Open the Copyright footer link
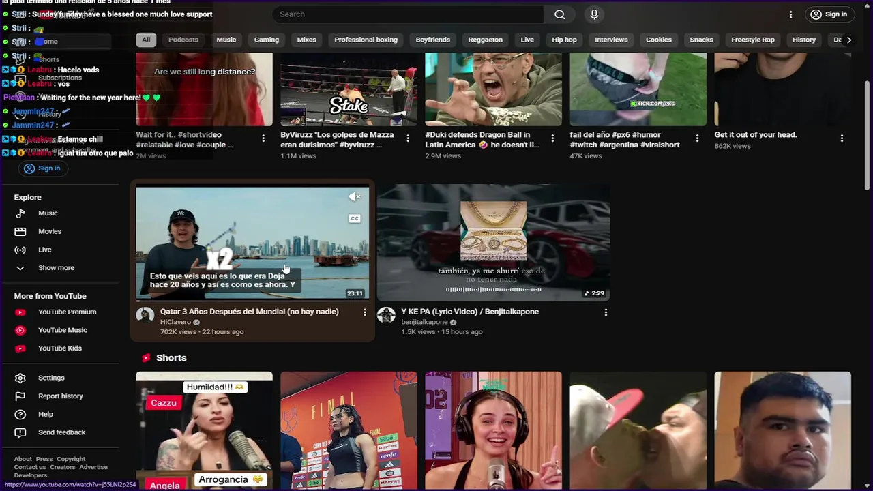Screen dimensions: 873x491 pyautogui.click(x=71, y=460)
